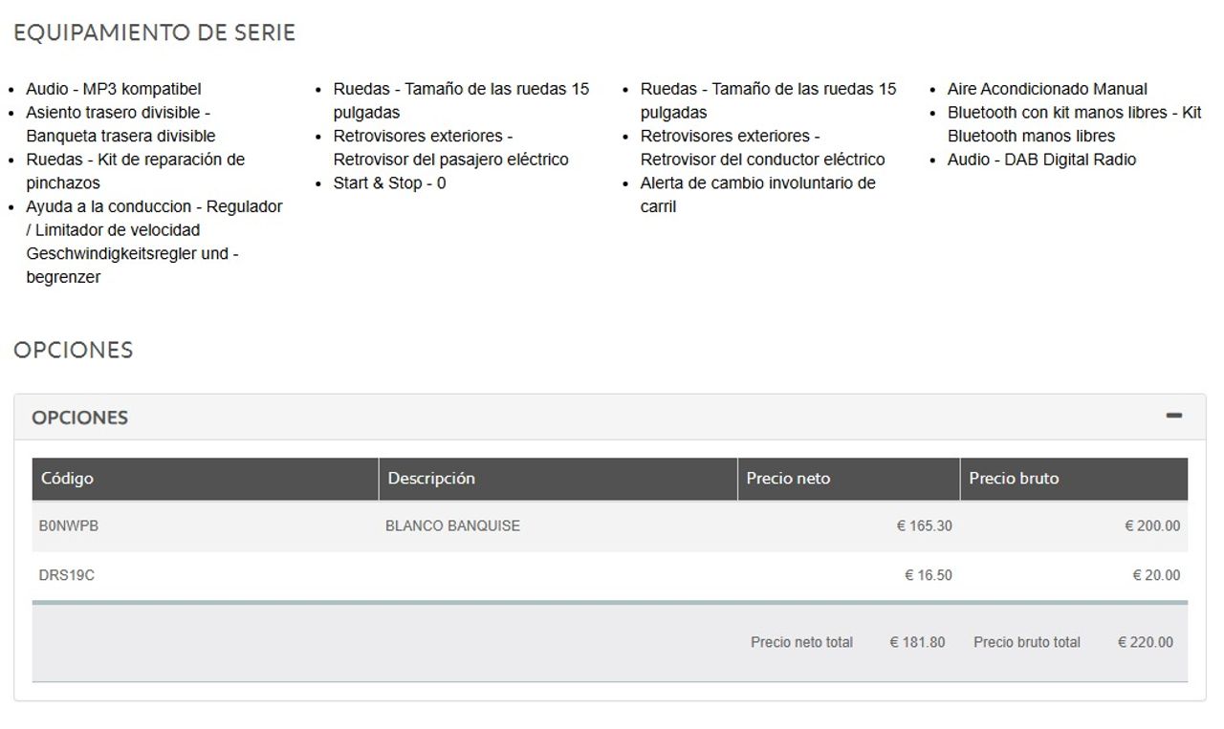Click Aire Acondicionado Manual item
1224x729 pixels.
point(1047,89)
